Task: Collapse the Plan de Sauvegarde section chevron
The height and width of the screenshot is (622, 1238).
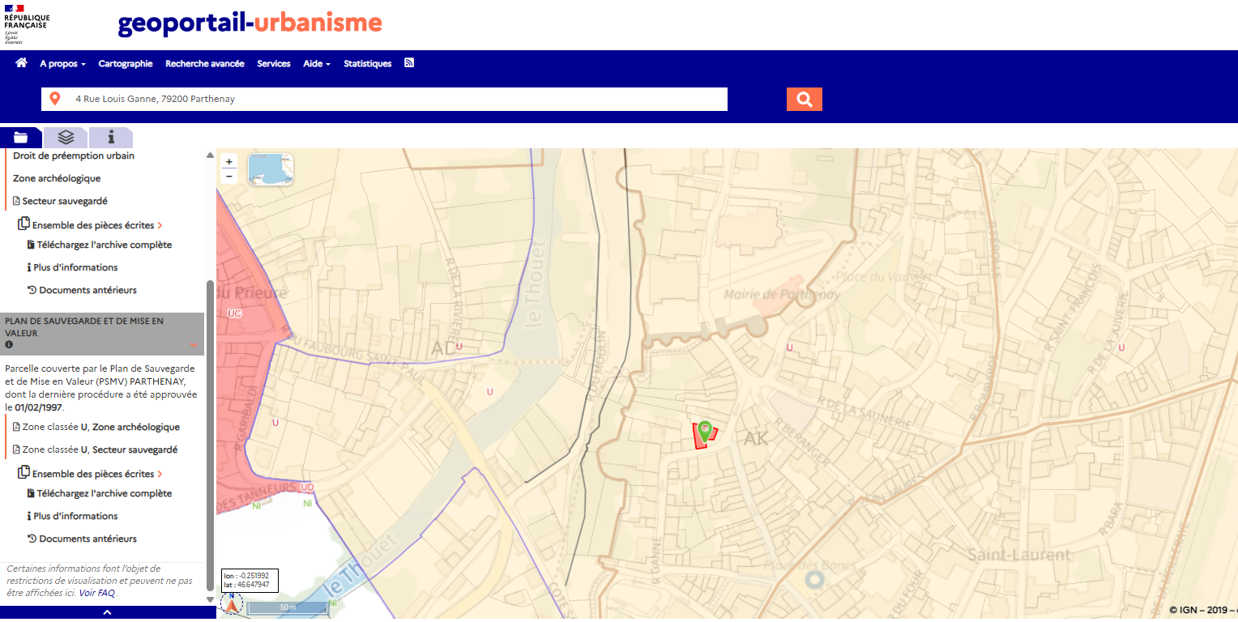Action: pyautogui.click(x=194, y=345)
